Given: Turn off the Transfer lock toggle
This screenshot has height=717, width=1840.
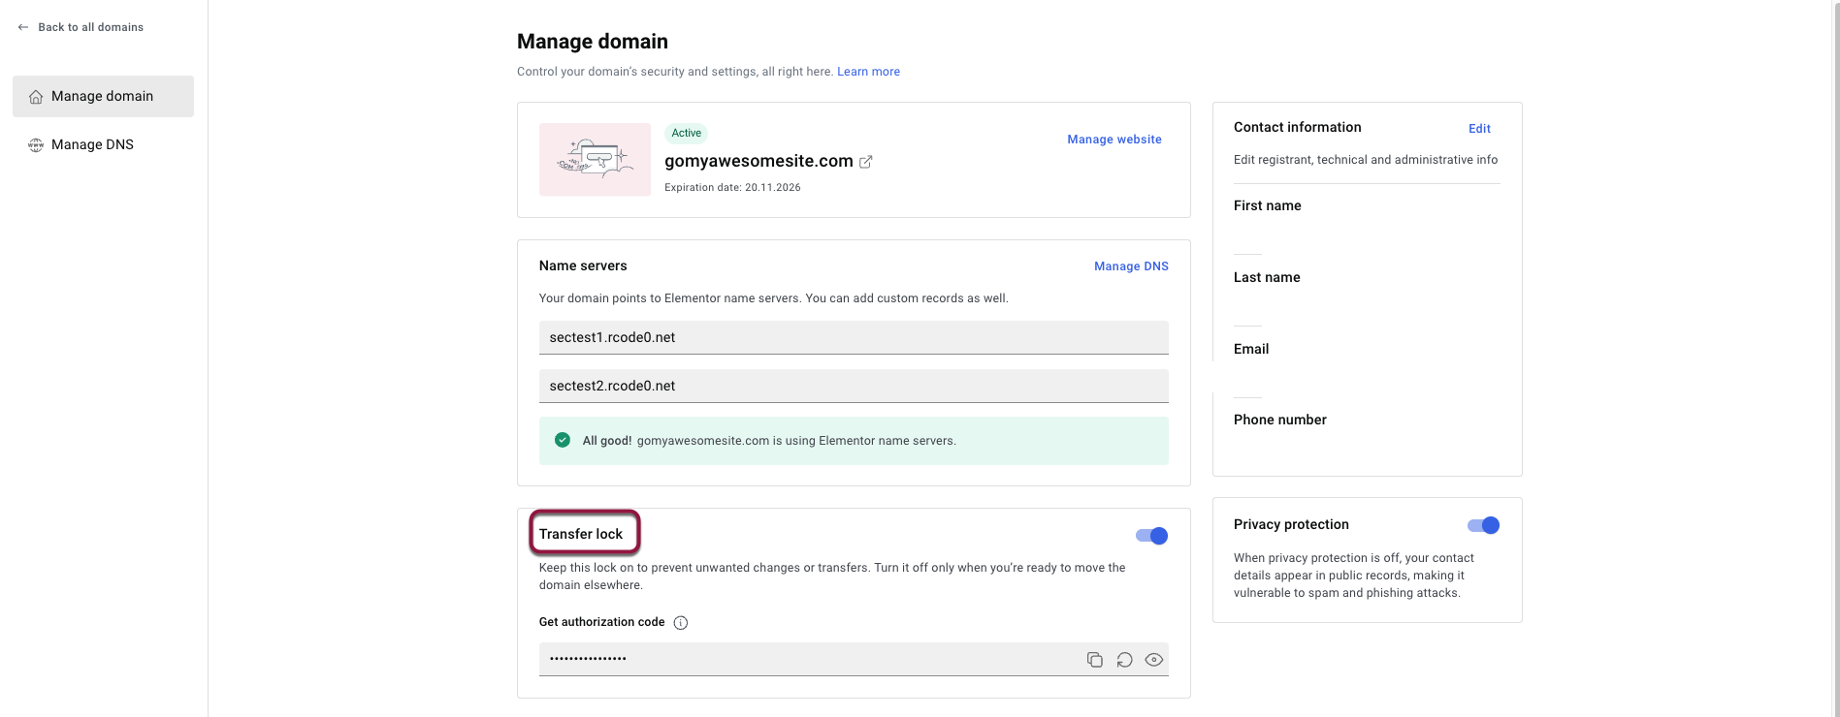Looking at the screenshot, I should [x=1151, y=536].
